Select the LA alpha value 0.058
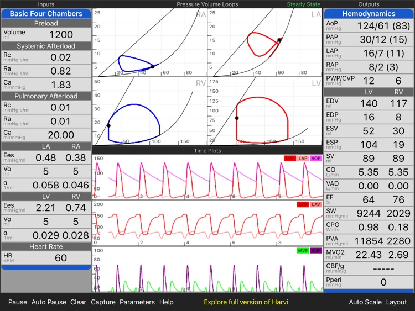Screen dimensions: 415x311 (46, 185)
